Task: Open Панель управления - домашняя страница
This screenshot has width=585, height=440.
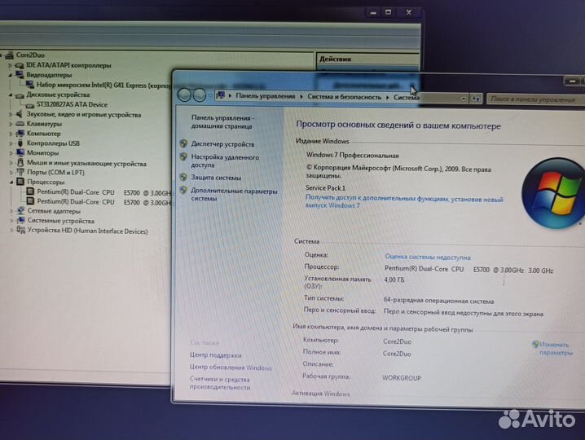Action: [x=222, y=122]
